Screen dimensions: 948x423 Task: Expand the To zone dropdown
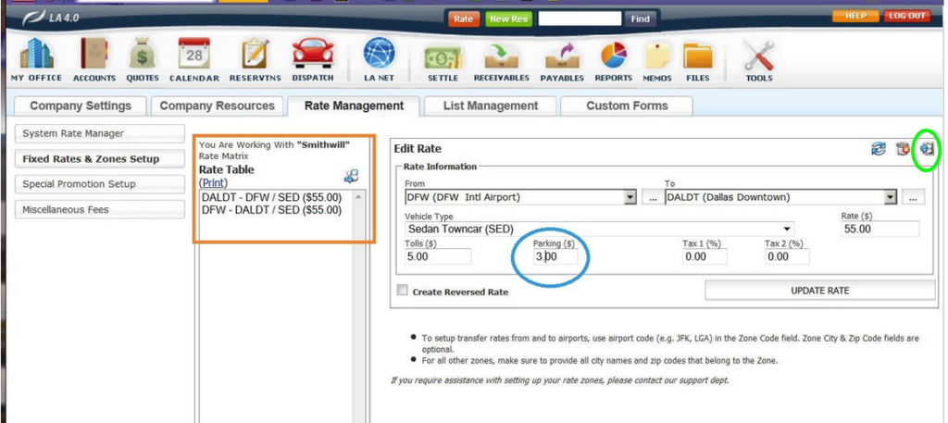[891, 197]
